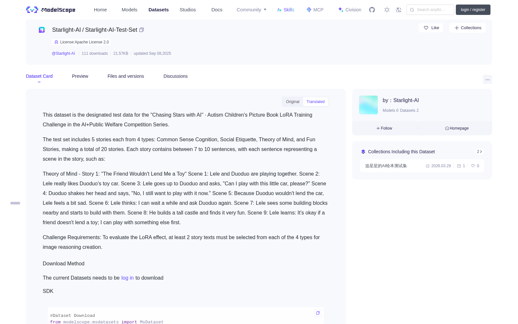Click the Starlight-AI-Test-Set dataset avatar icon
Screen dimensions: 518x324
42,30
